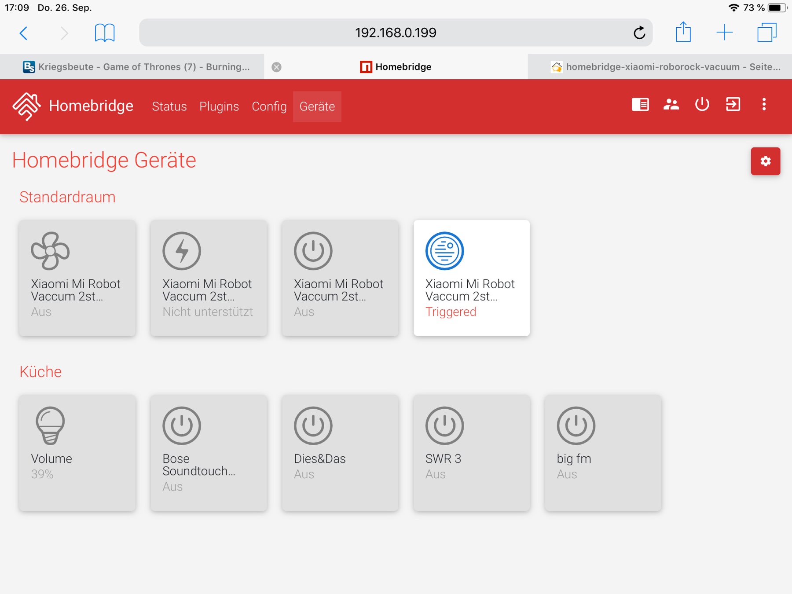Click the logout icon in header
Viewport: 792px width, 594px height.
(733, 105)
